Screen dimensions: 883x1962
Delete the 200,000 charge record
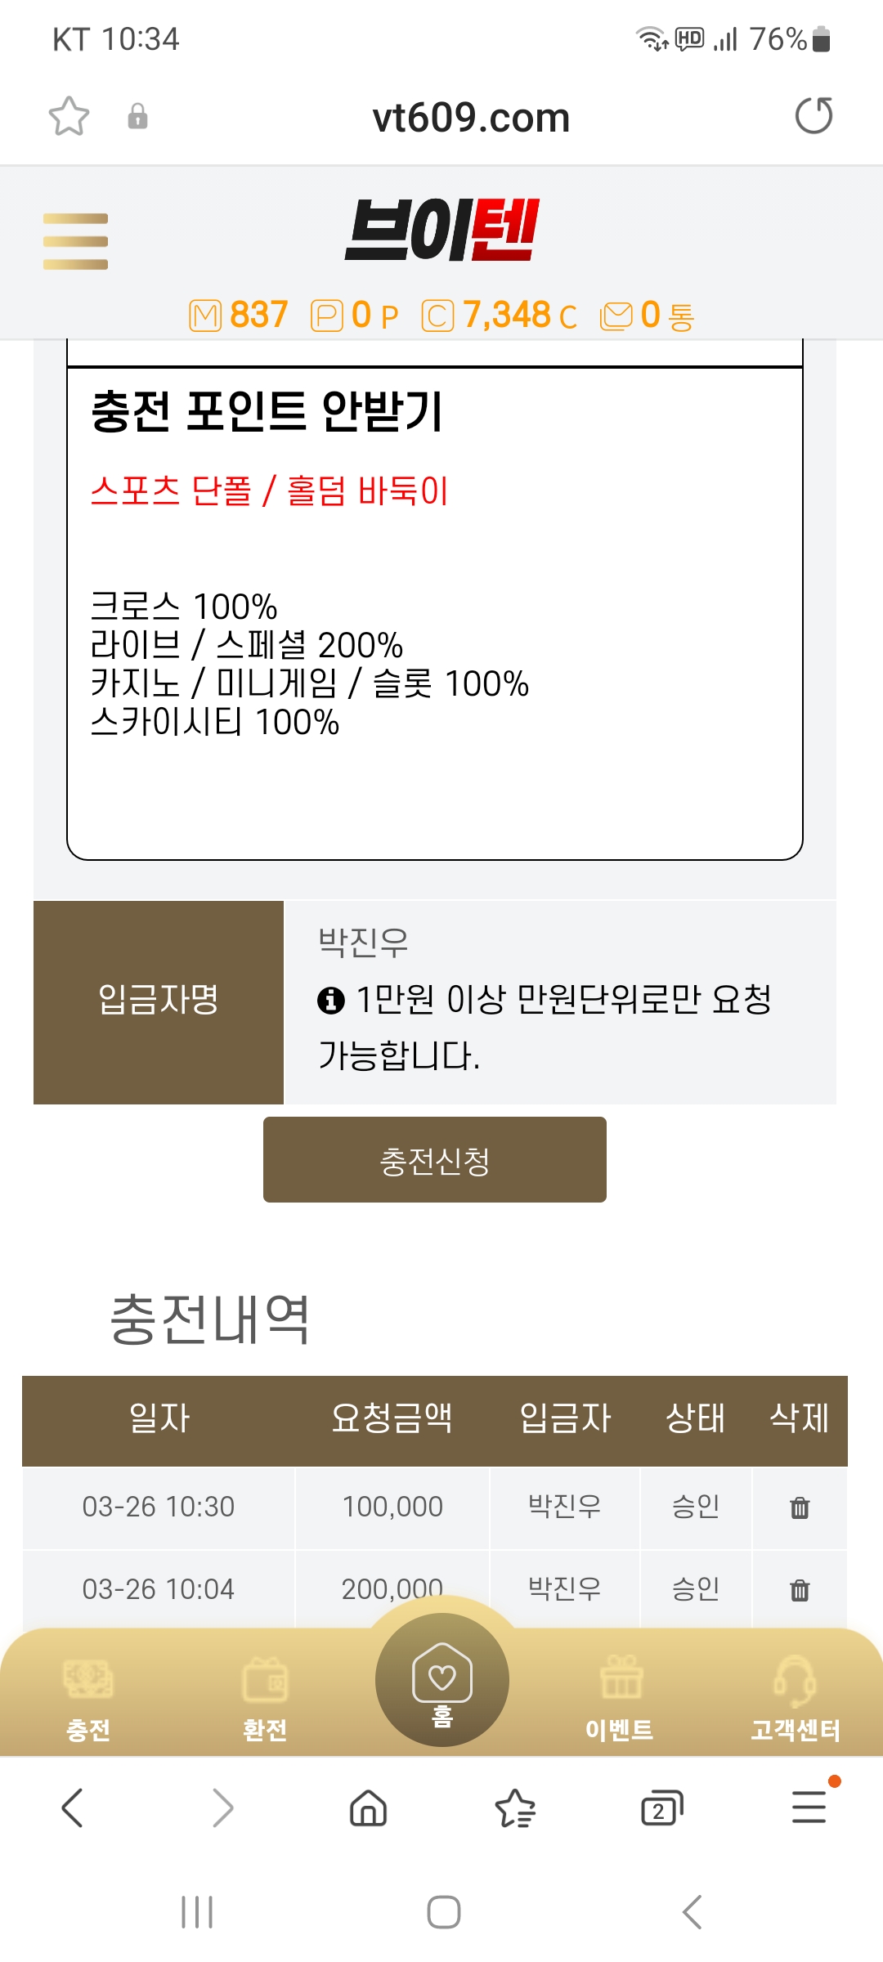click(800, 1590)
